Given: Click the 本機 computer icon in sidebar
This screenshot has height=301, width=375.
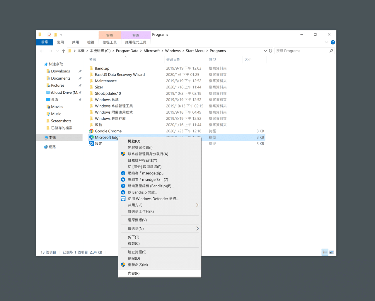Looking at the screenshot, I should 46,137.
